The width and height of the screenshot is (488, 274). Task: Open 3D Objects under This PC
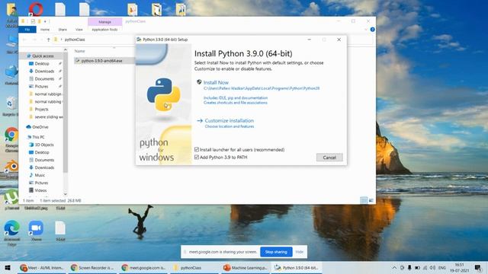[x=44, y=145]
